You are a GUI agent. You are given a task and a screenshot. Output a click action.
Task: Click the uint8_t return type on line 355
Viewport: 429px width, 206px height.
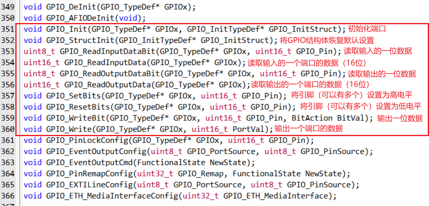coord(39,74)
